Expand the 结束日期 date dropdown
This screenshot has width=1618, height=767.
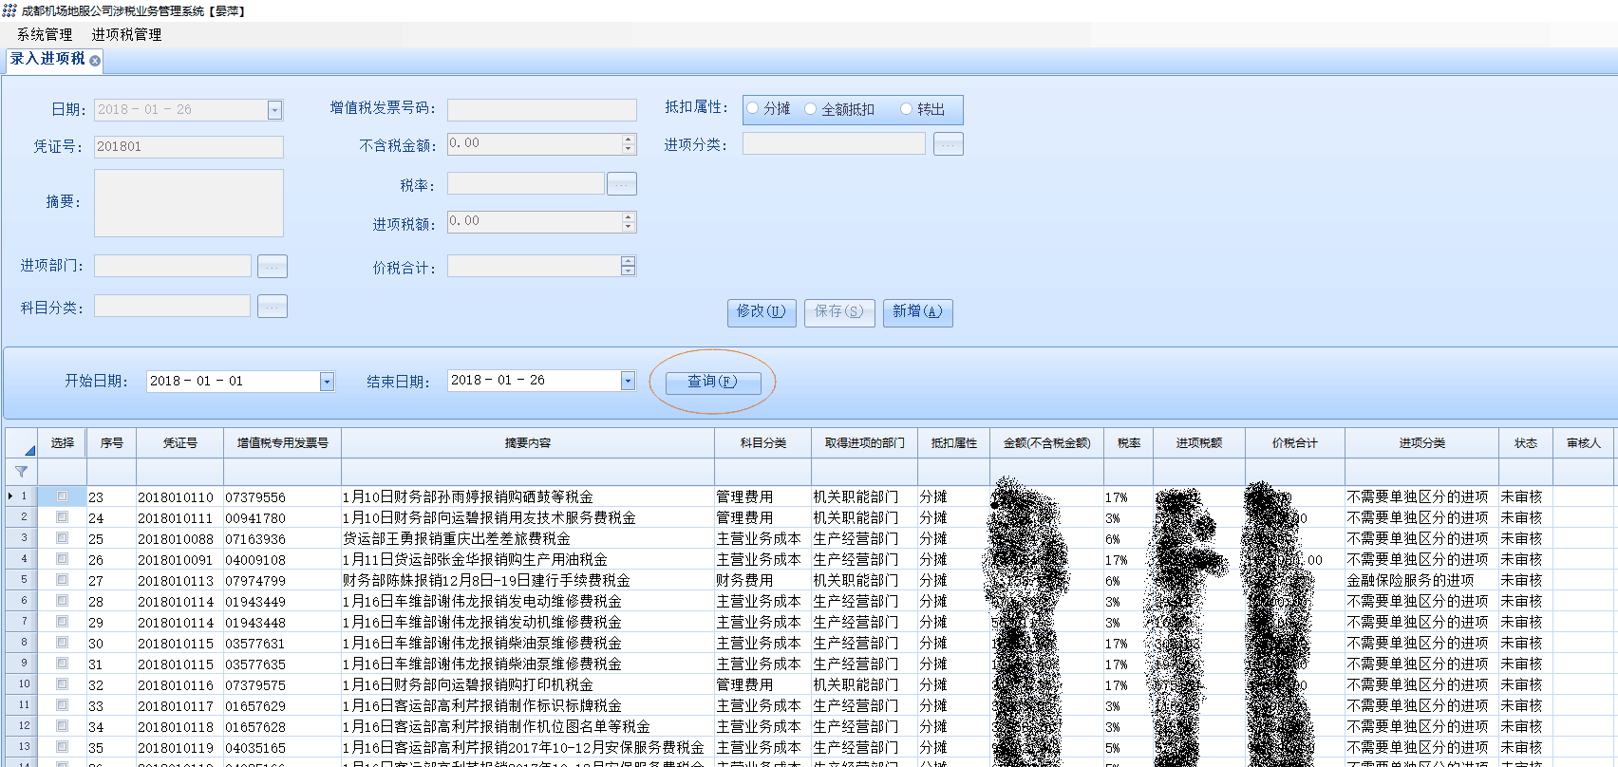click(627, 381)
